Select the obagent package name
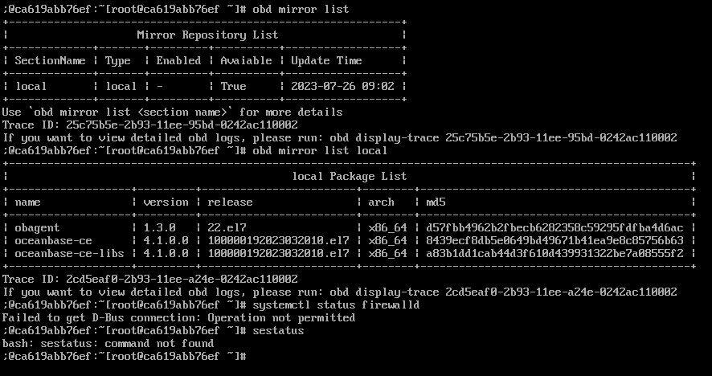Screen dimensions: 712x376 37,228
